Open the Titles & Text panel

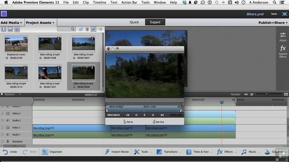pos(199,152)
